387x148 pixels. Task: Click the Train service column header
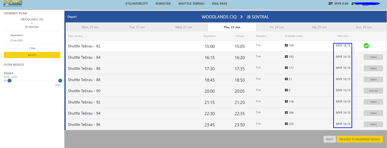click(x=75, y=36)
